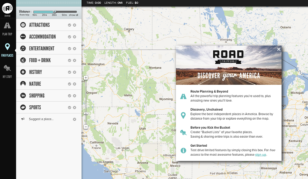The height and width of the screenshot is (179, 308).
Task: Click the Nature category icon
Action: coord(23,84)
